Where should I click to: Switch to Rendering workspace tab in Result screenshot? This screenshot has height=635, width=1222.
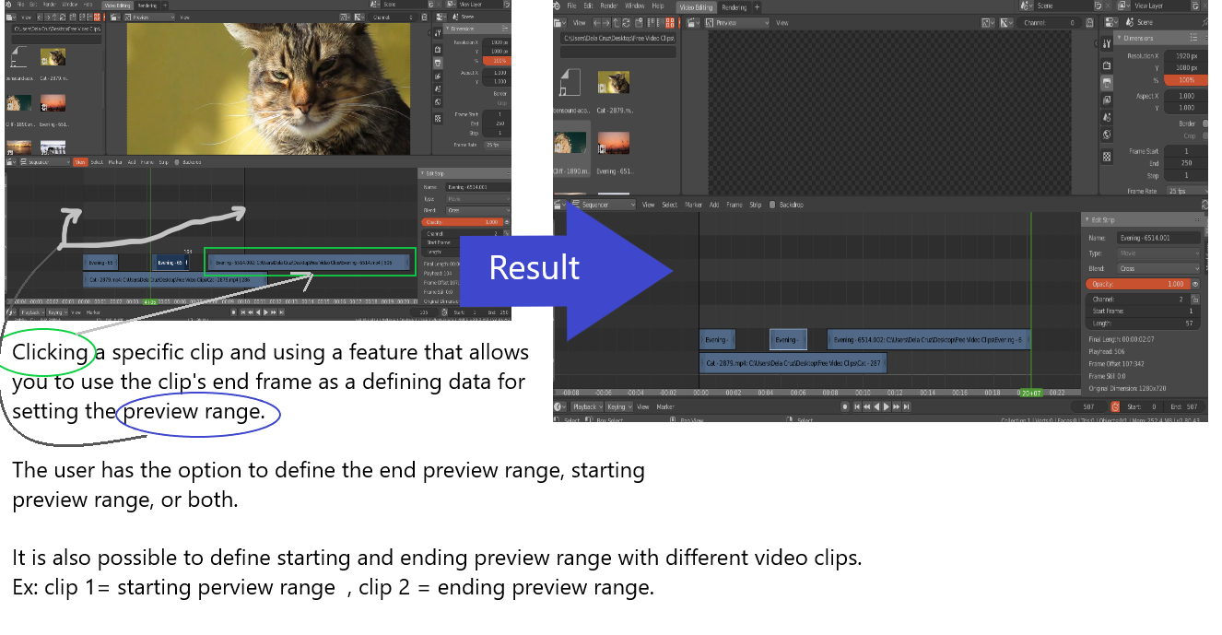coord(734,7)
